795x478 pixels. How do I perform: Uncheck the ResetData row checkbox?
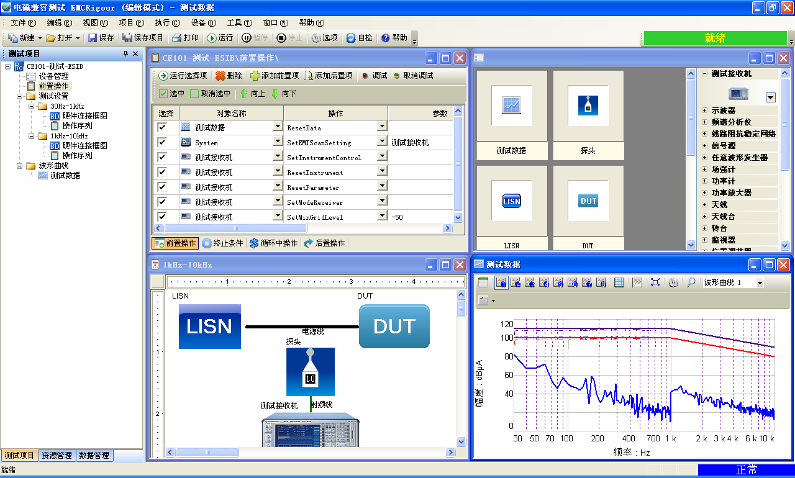[162, 127]
